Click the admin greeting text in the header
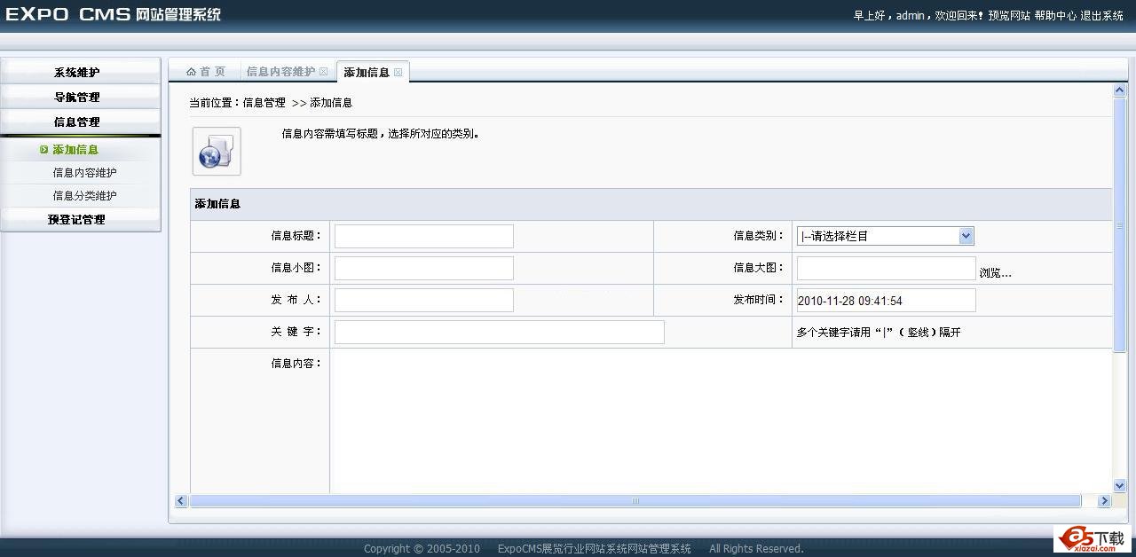The width and height of the screenshot is (1136, 557). [919, 16]
